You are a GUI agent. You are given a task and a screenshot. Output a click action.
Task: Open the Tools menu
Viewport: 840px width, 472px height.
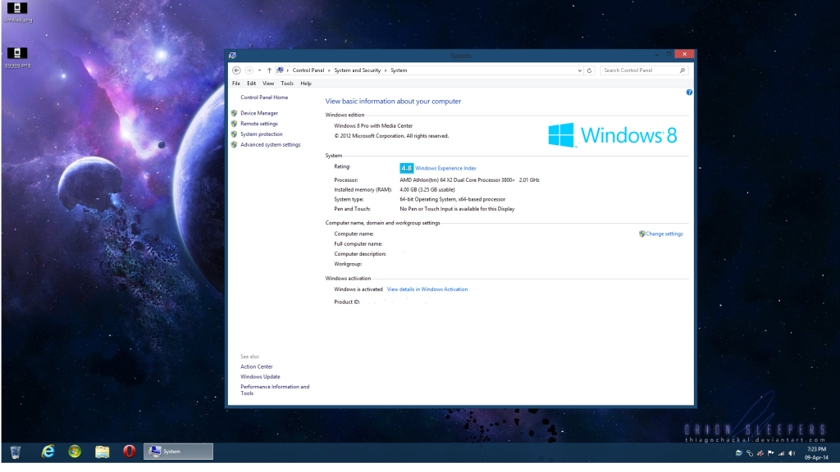coord(286,84)
